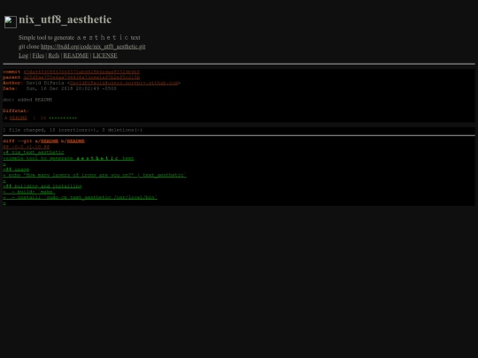Viewport: 478px width, 358px height.
Task: Open the Log page link
Action: pos(24,56)
